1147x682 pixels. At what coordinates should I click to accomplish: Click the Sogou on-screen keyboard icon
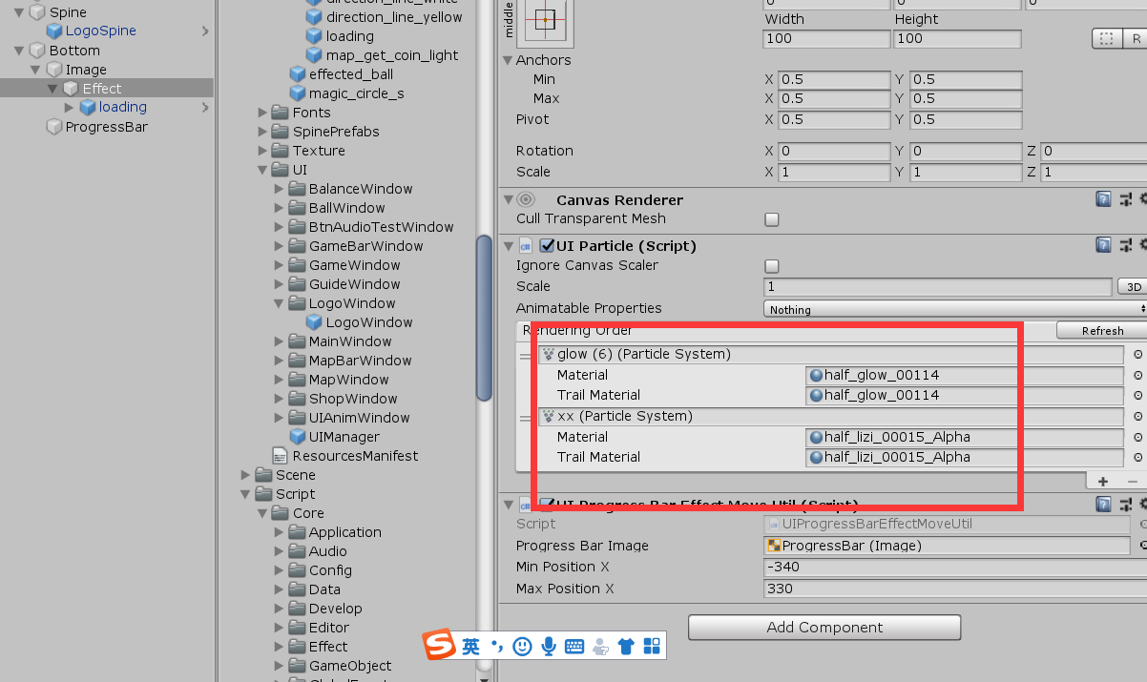(x=574, y=646)
